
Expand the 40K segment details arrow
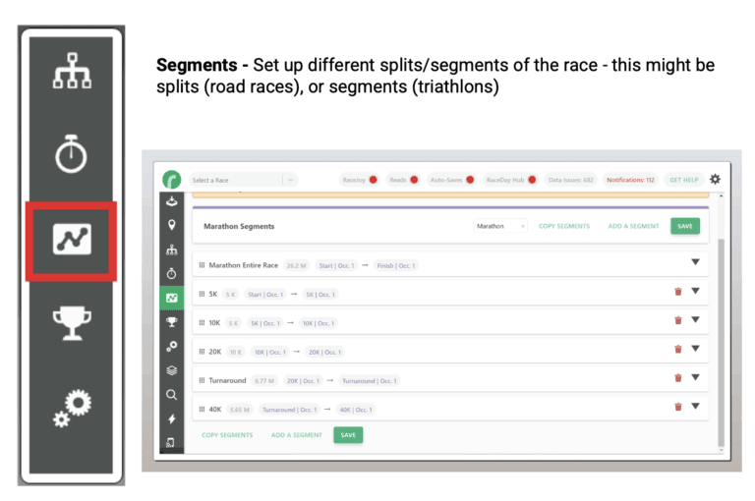coord(695,407)
